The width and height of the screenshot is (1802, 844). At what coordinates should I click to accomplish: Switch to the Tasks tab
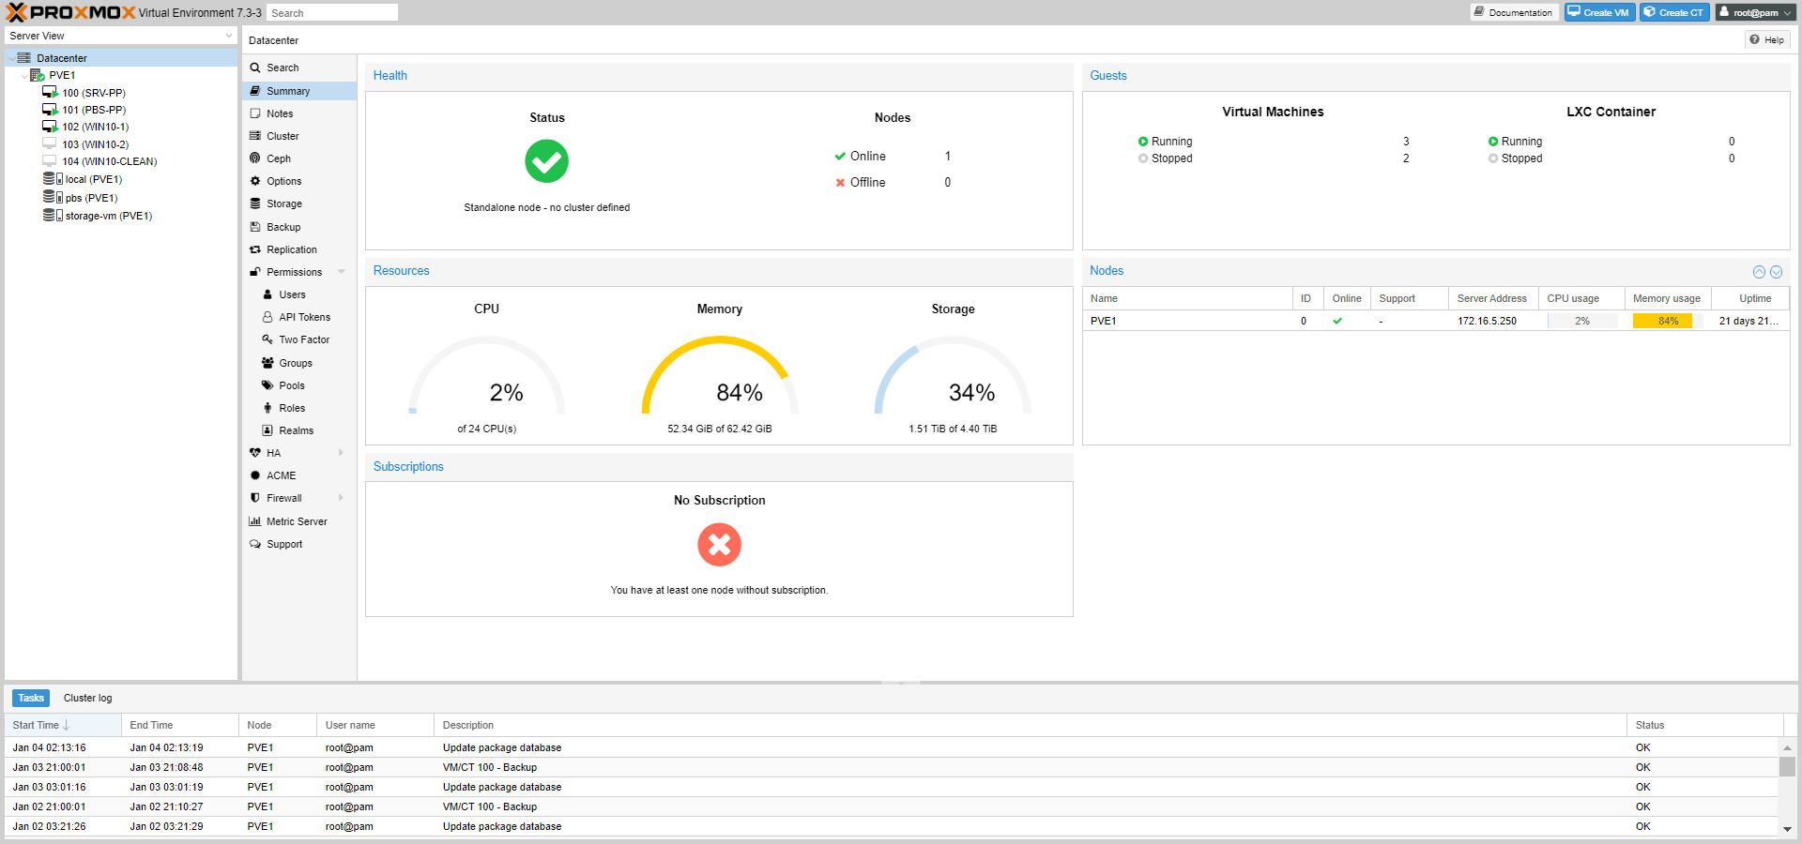point(31,698)
